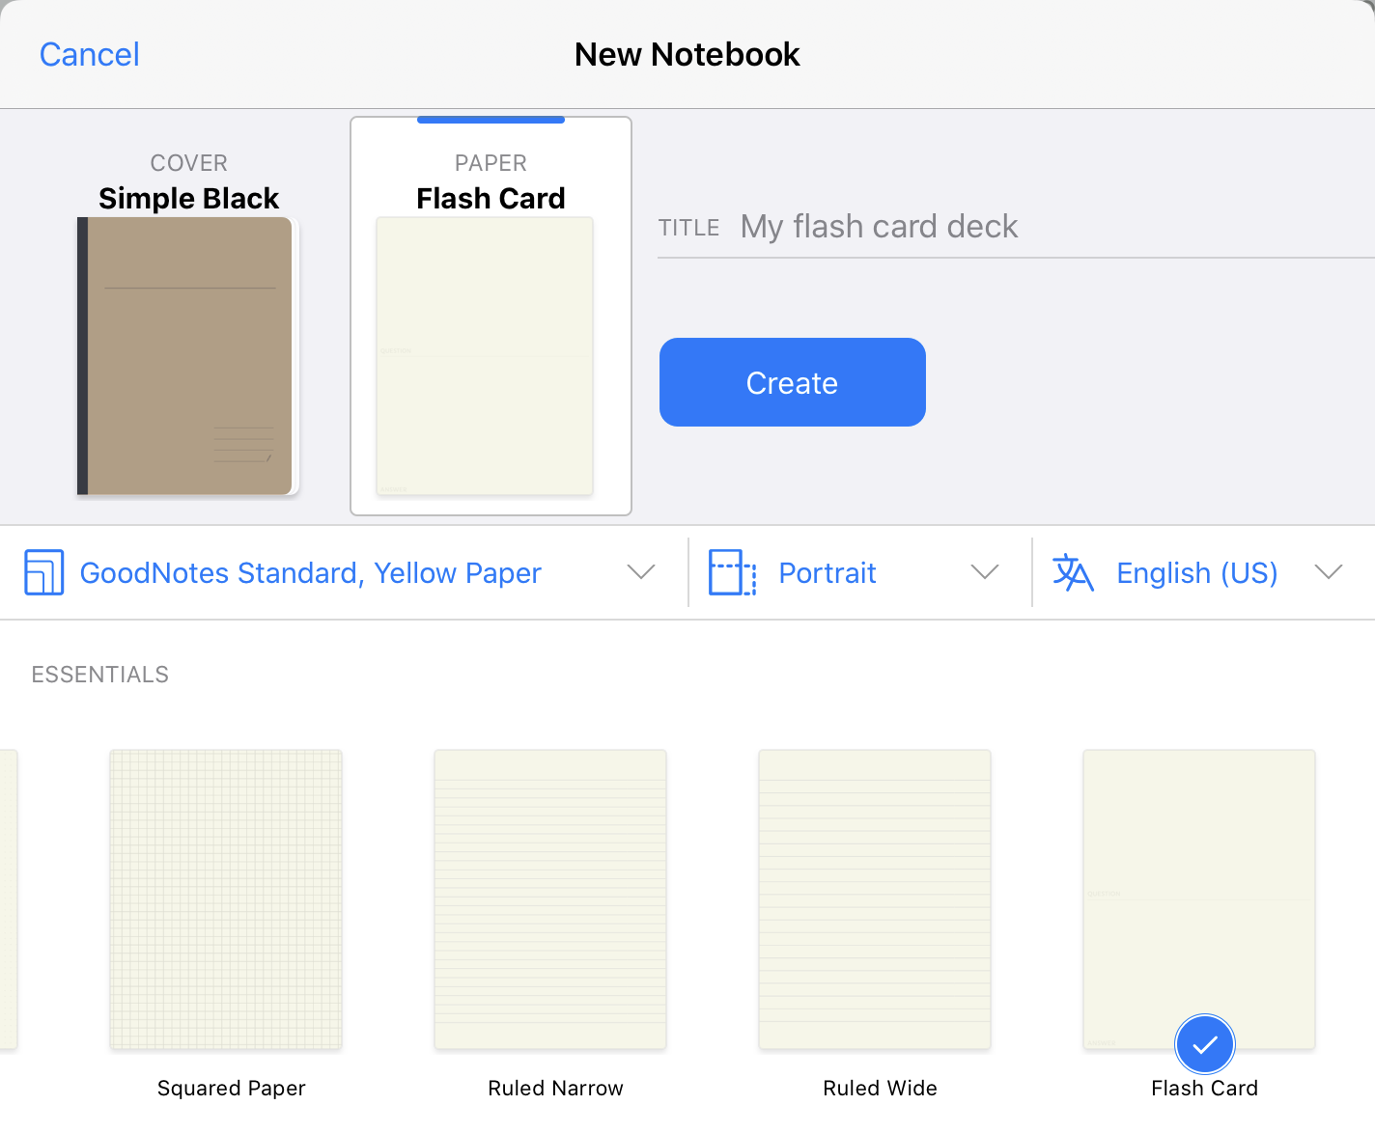
Task: Choose the Flash Card template thumbnail
Action: pyautogui.click(x=1199, y=899)
